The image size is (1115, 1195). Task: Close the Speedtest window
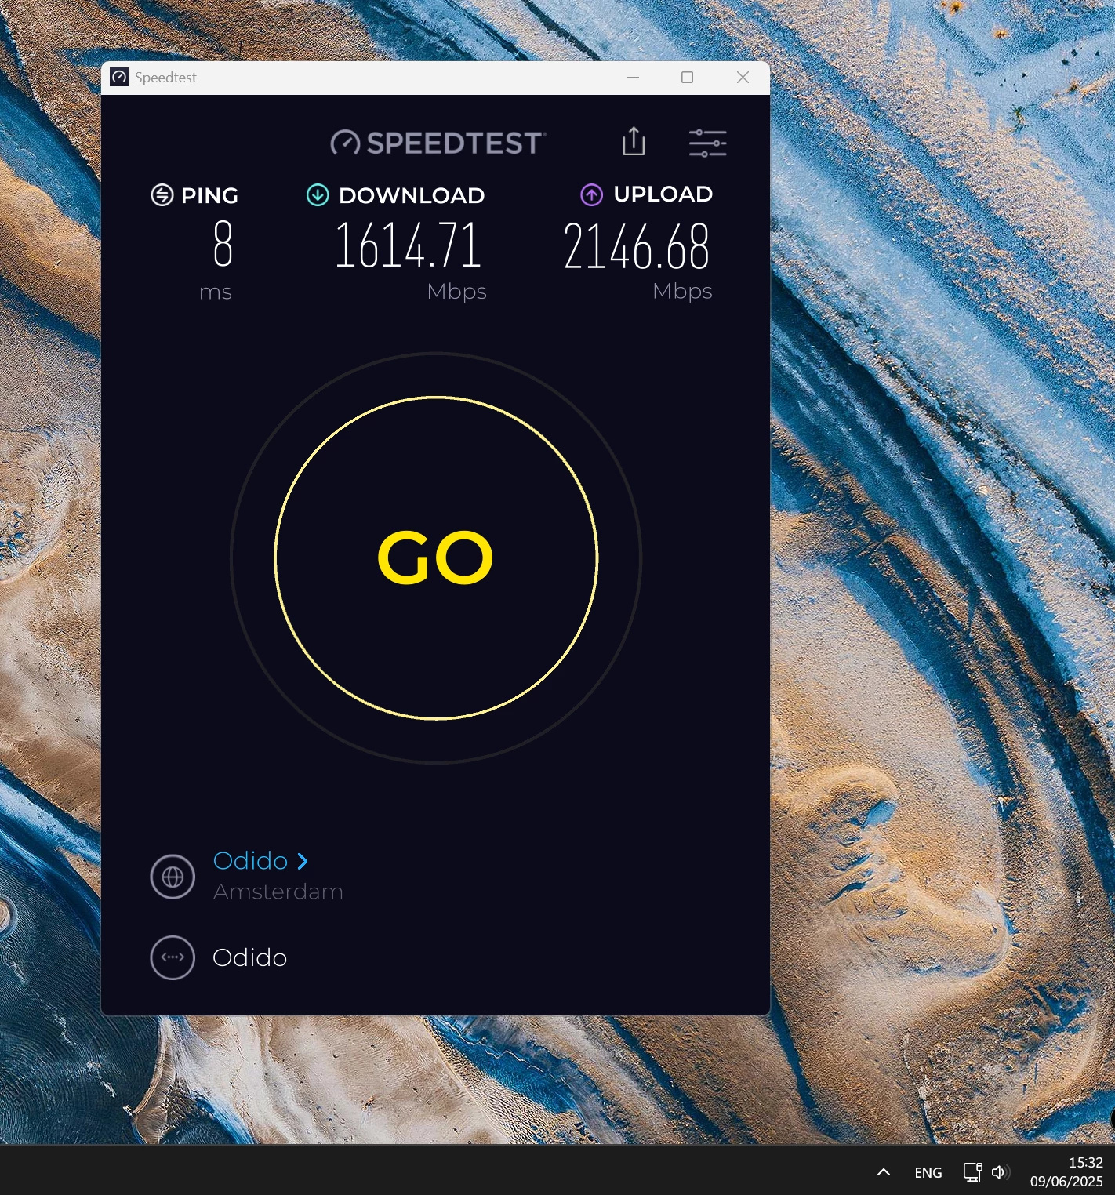tap(743, 77)
